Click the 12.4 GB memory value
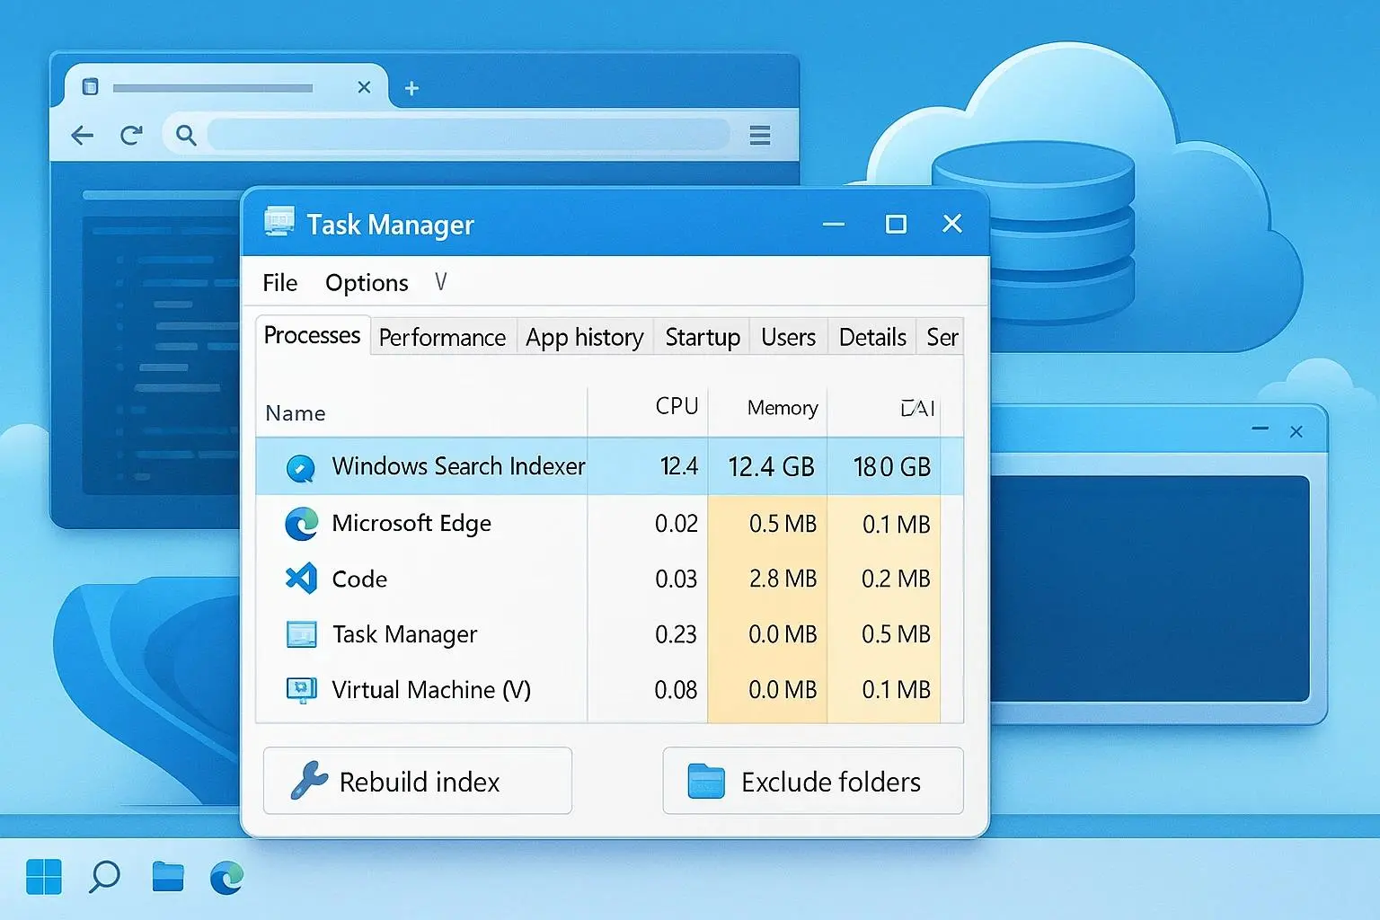Image resolution: width=1380 pixels, height=920 pixels. click(771, 467)
